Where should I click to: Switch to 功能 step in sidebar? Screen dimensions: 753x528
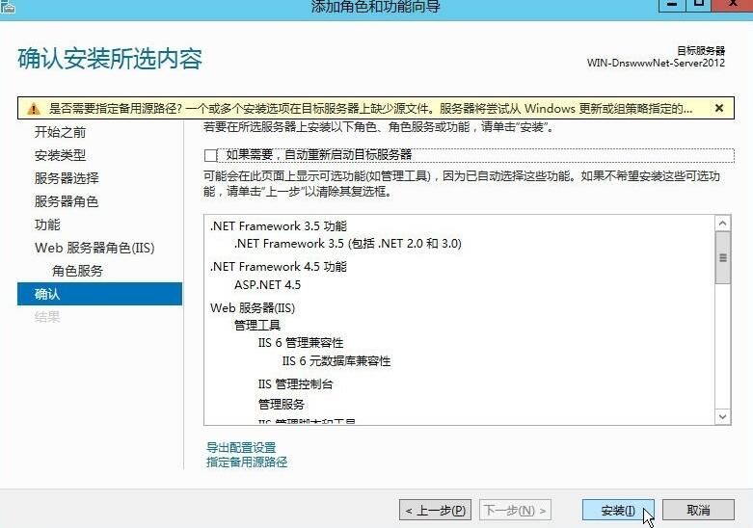pos(47,224)
